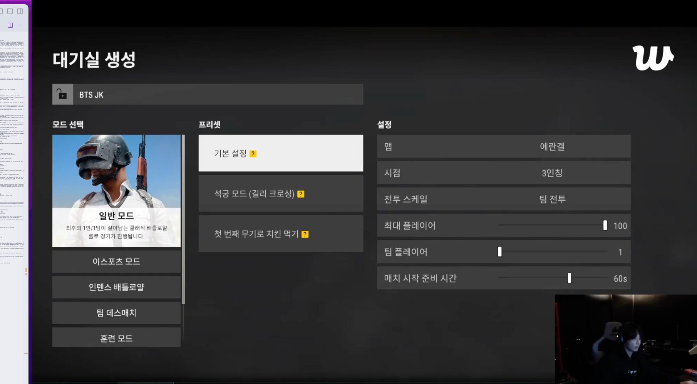Open the 맵 selector showing 에란겔
This screenshot has width=697, height=384.
[504, 146]
